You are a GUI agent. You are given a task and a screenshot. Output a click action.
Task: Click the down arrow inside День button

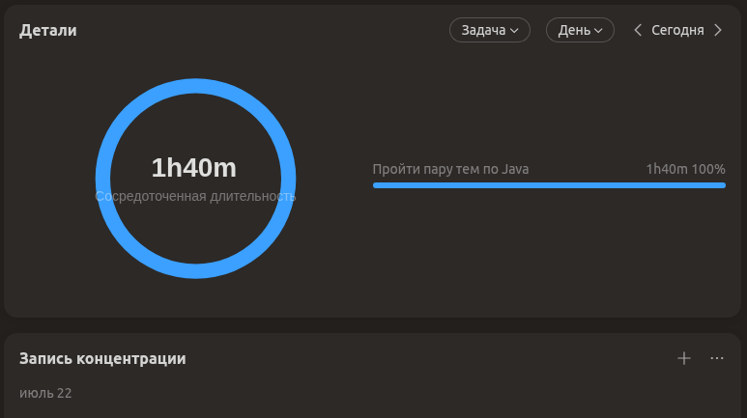point(598,31)
